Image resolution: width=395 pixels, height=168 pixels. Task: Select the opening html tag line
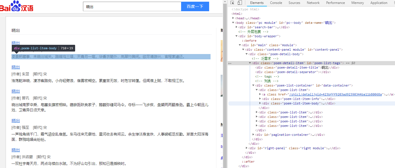[237, 14]
